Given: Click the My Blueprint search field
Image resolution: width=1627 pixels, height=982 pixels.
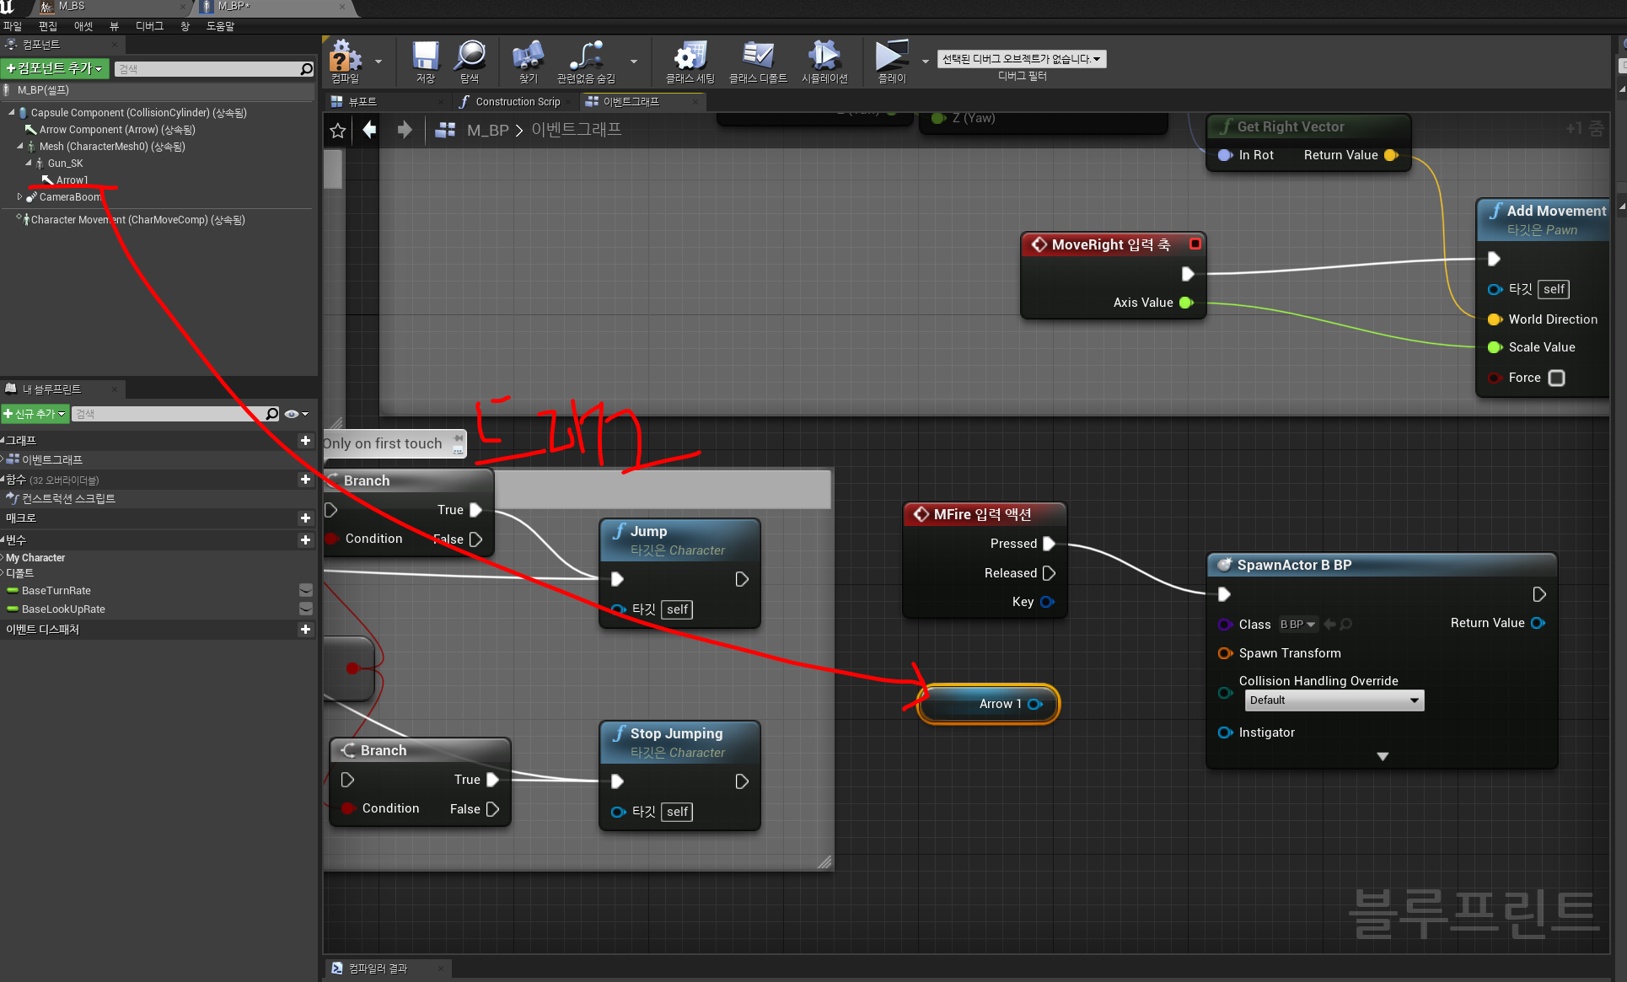Looking at the screenshot, I should [169, 414].
